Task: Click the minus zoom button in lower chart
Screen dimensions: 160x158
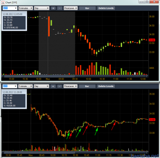Action: (59, 86)
